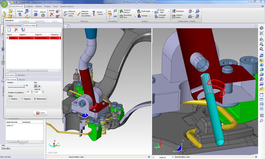
Task: Choose the Negative mode radio button
Action: (22, 99)
